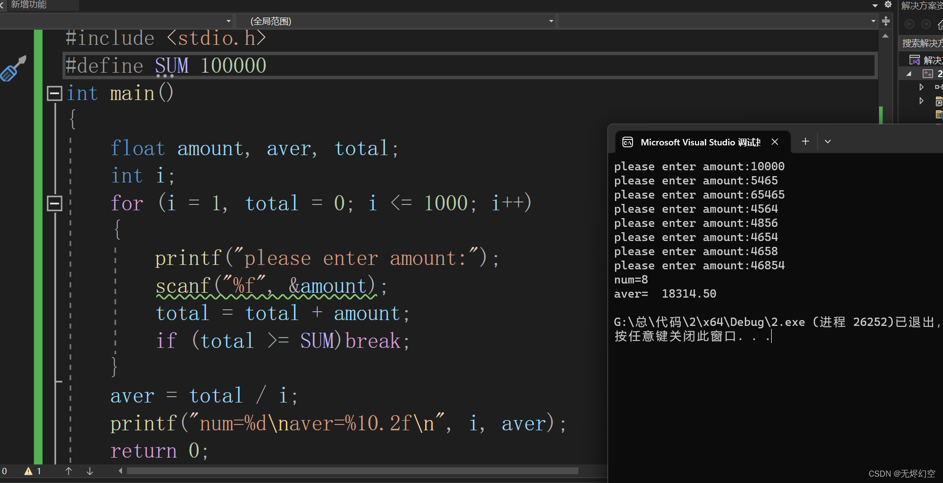Click the 'return 0;' code line
This screenshot has height=483, width=943.
[159, 450]
